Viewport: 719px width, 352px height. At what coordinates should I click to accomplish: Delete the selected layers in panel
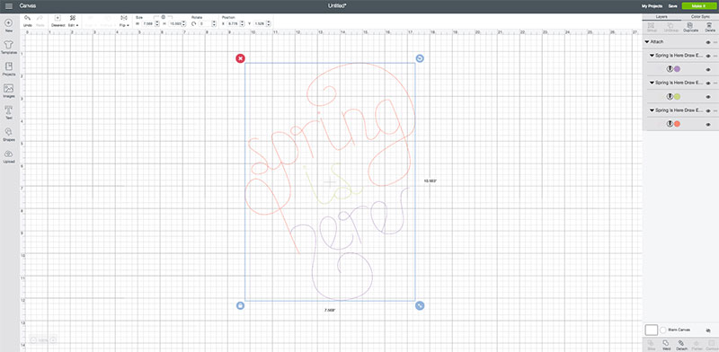click(710, 27)
